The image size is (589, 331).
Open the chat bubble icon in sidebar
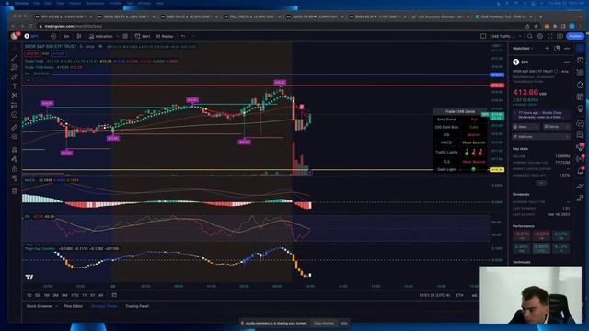[581, 123]
